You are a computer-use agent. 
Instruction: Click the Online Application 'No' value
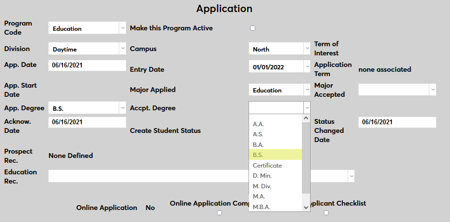pyautogui.click(x=150, y=208)
